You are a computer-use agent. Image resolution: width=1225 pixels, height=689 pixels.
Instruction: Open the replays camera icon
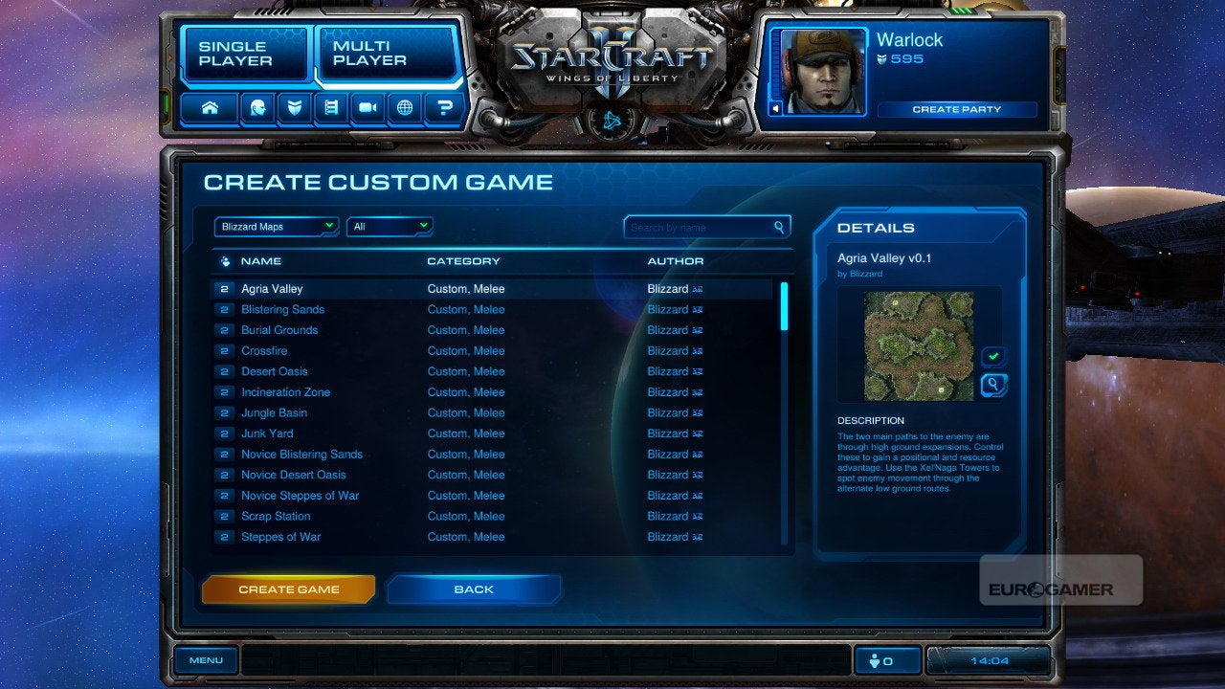367,108
